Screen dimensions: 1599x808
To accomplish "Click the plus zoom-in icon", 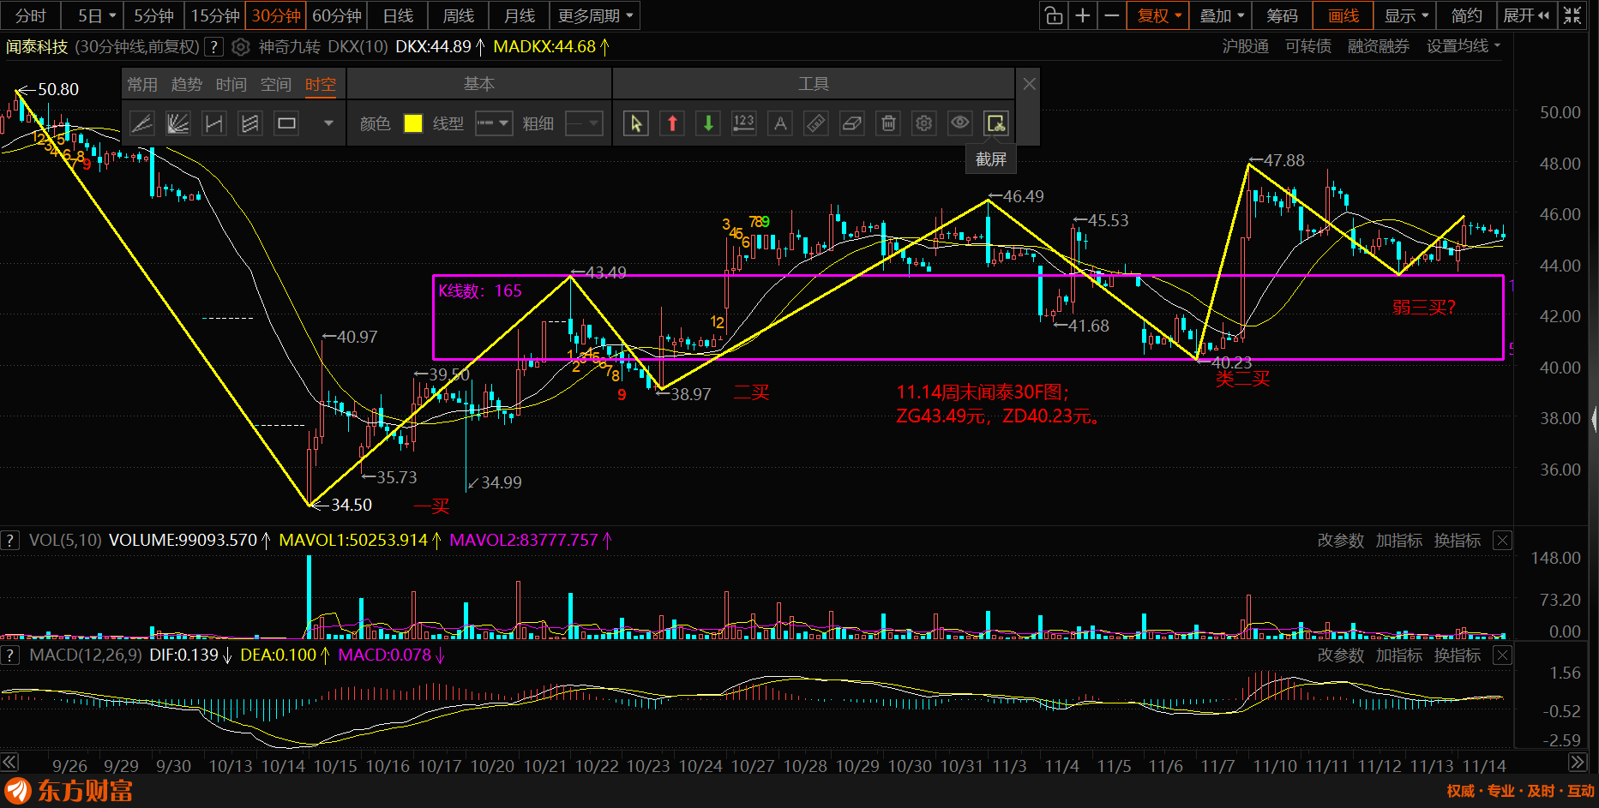I will [1083, 15].
